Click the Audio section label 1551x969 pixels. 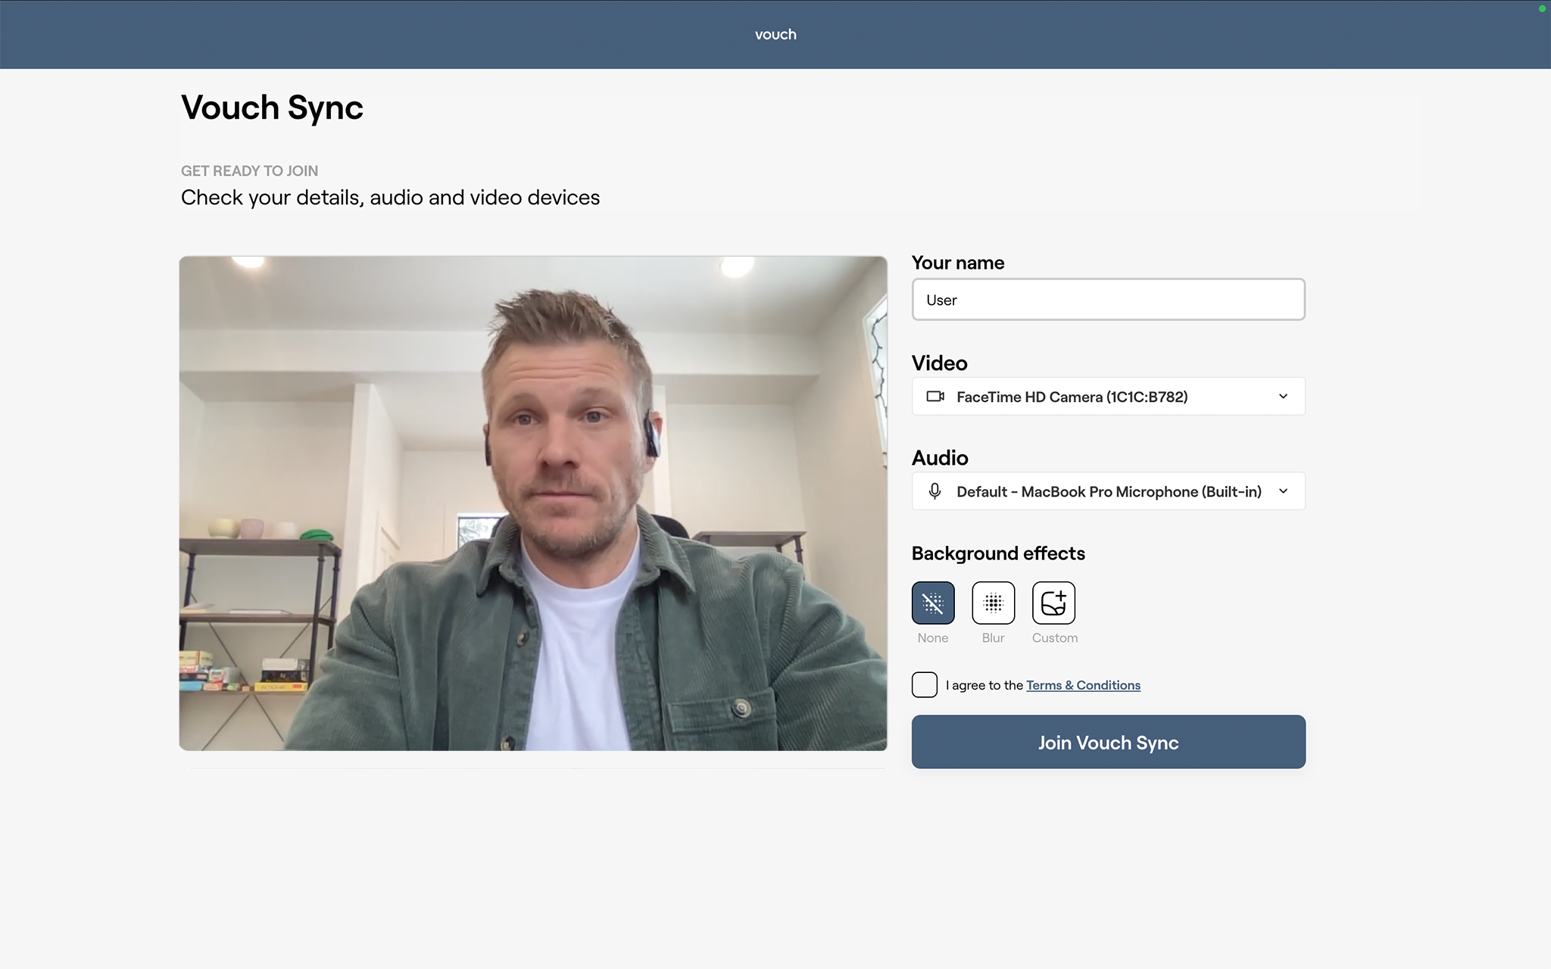(x=940, y=458)
